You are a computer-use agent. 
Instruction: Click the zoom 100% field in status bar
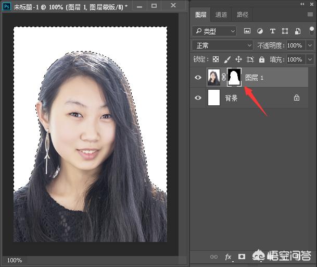point(15,260)
